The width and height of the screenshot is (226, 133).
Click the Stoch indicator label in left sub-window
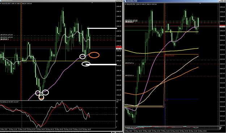click(x=9, y=102)
